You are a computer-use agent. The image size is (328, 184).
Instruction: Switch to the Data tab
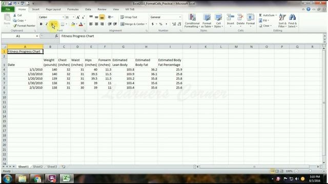pyautogui.click(x=88, y=9)
